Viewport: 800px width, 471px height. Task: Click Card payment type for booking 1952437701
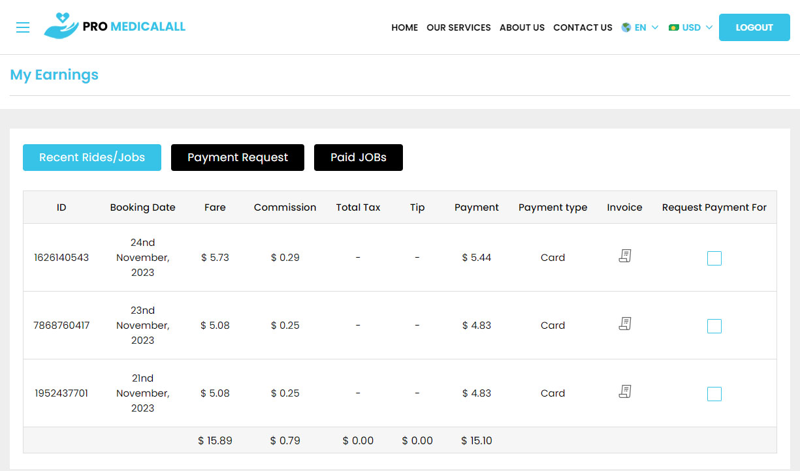(x=553, y=393)
